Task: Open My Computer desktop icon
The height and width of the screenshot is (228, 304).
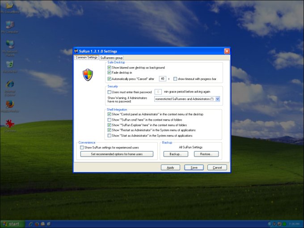Action: [9, 25]
